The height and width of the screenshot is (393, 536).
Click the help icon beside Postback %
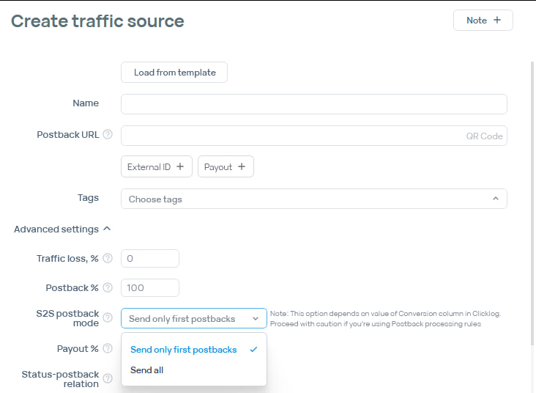[108, 287]
